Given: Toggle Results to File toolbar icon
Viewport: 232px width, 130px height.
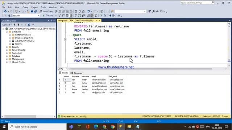Looking at the screenshot, I should [96, 16].
